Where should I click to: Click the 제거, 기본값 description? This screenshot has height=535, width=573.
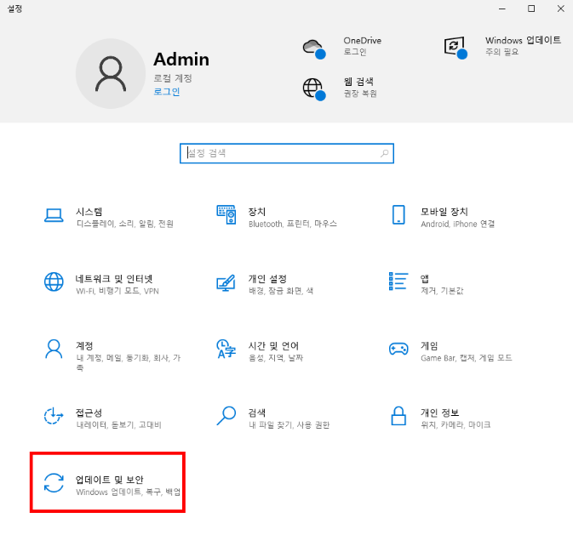442,291
